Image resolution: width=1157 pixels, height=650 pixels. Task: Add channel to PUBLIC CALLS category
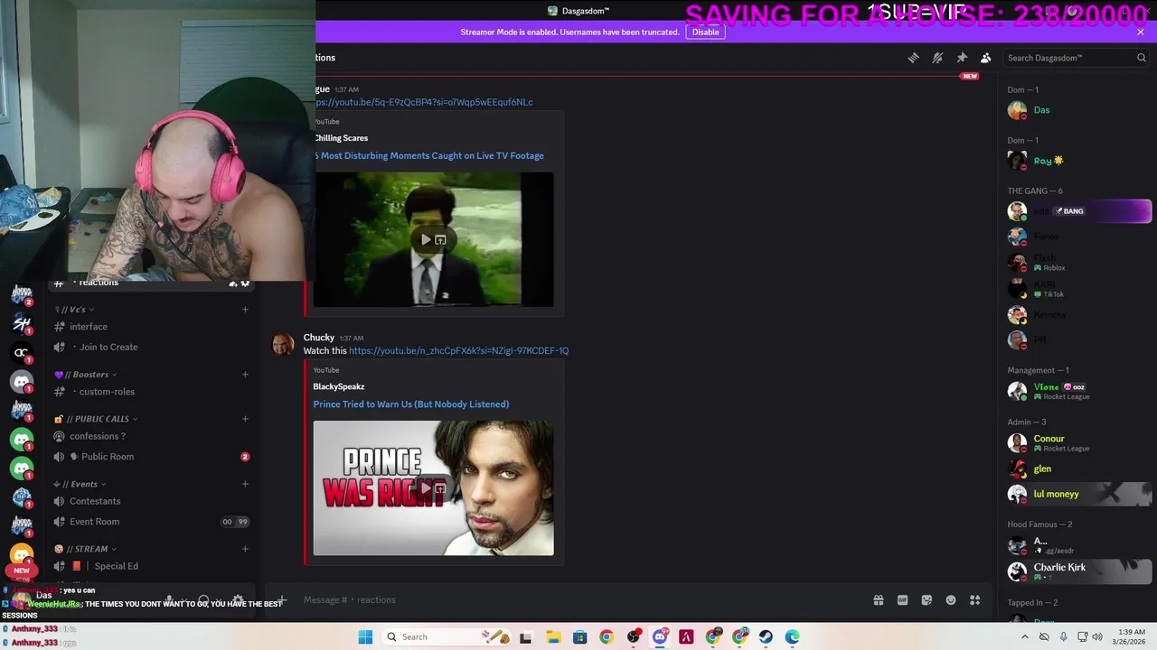pyautogui.click(x=245, y=419)
